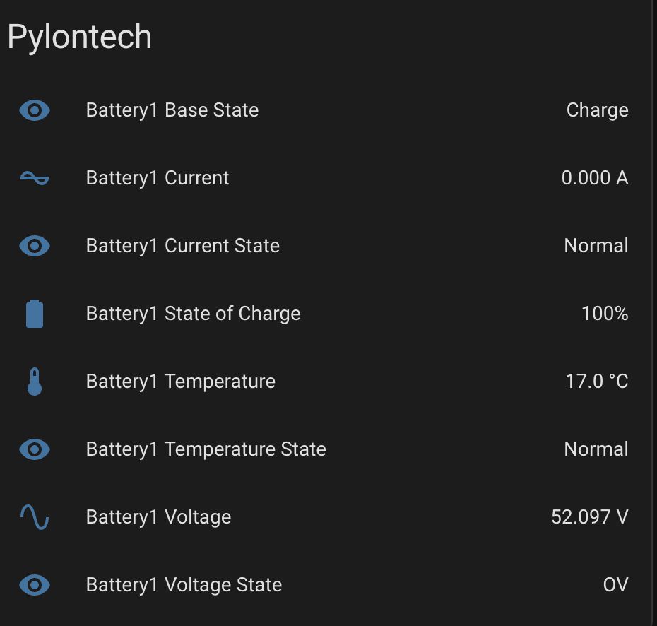
Task: Click the 100% state of charge value
Action: pyautogui.click(x=604, y=314)
